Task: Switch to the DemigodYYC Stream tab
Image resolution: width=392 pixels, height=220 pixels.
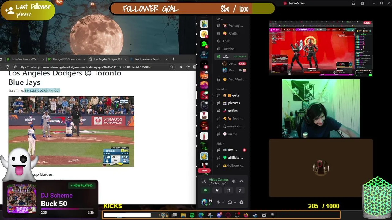Action: coord(66,59)
